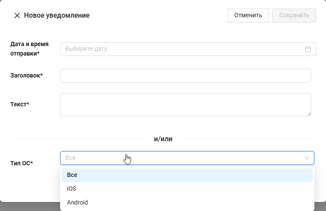
Task: Click the Тип ОС dropdown chevron arrow
Action: [307, 158]
